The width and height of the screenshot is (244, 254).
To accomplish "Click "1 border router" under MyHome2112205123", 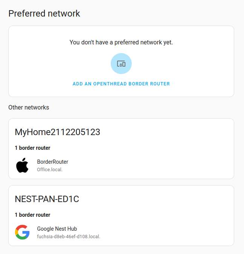I will point(32,148).
